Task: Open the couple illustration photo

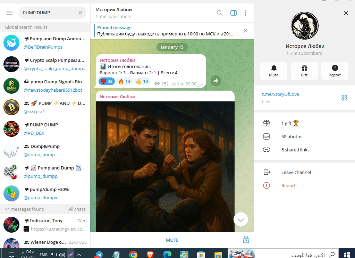Action: point(165,166)
